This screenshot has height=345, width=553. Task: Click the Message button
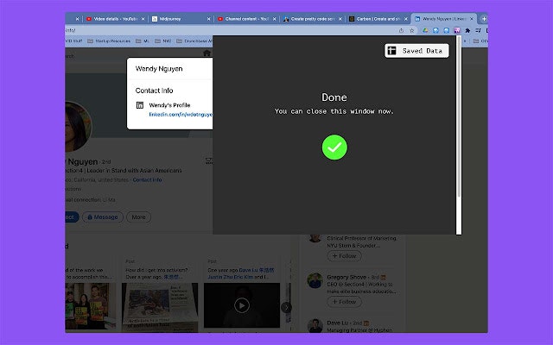103,216
